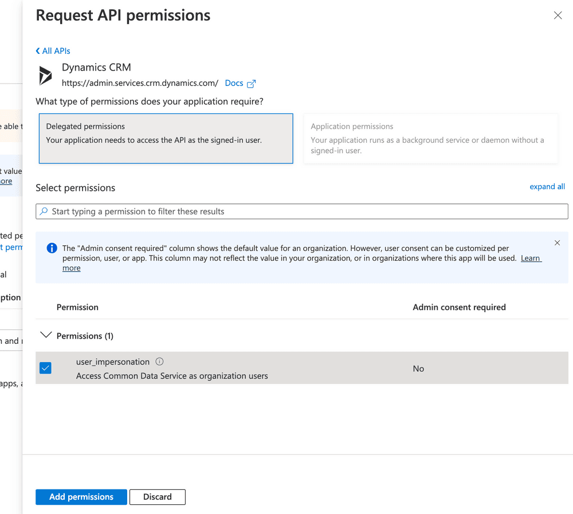
Task: Dismiss the admin consent notice with its X icon
Action: [557, 242]
